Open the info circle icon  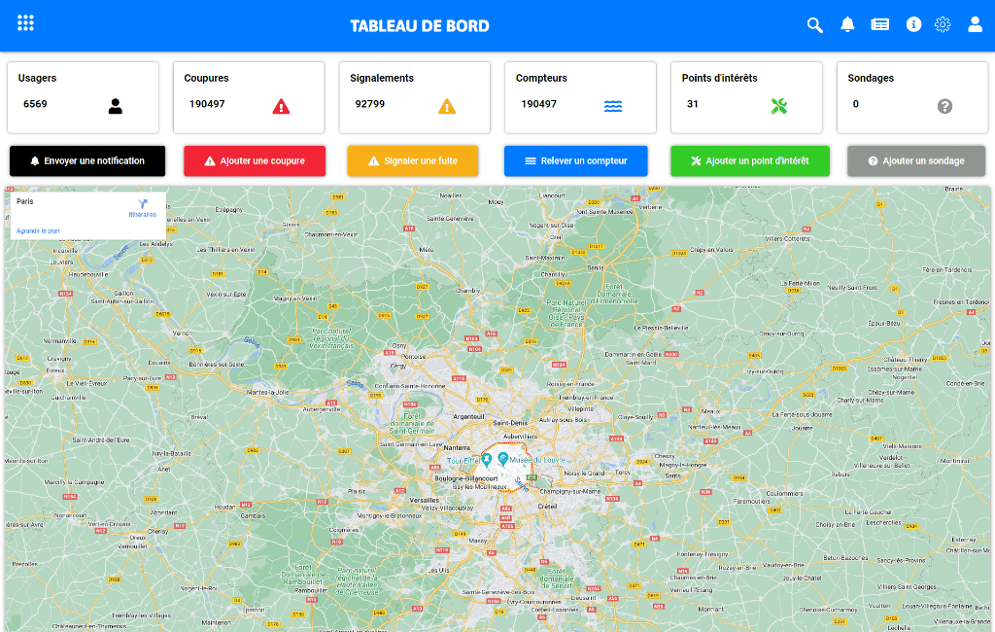pyautogui.click(x=913, y=24)
